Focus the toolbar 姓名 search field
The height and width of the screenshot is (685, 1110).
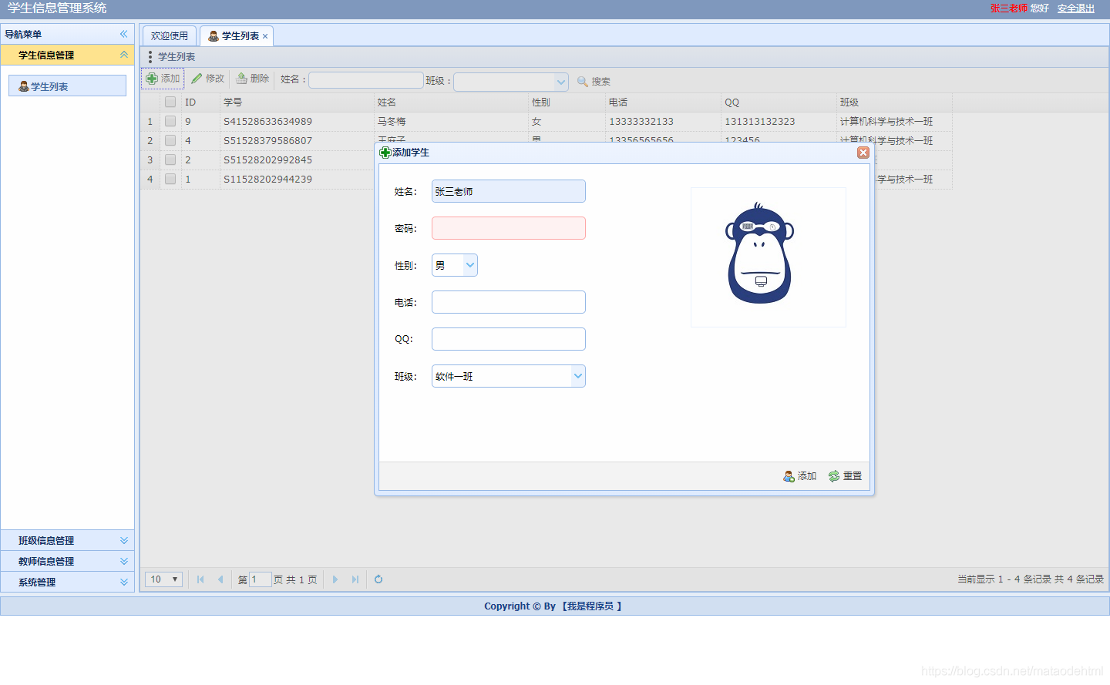coord(366,80)
